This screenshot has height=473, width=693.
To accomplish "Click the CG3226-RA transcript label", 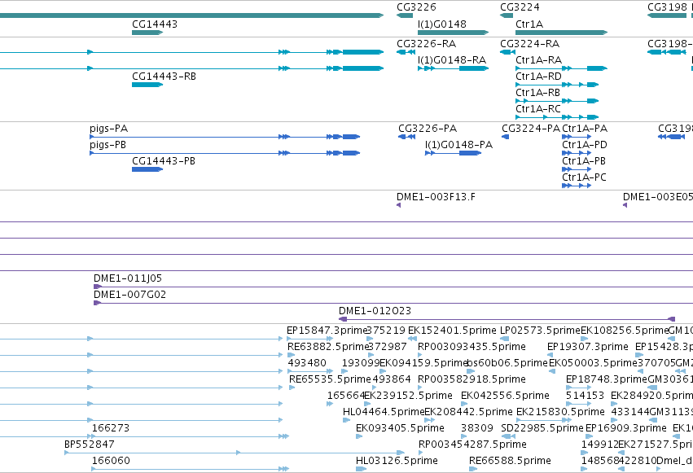I will [x=426, y=44].
